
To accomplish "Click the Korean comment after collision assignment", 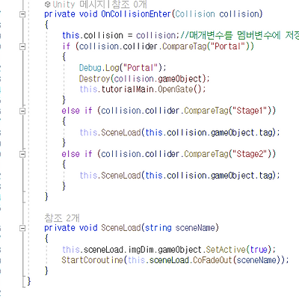I will click(239, 35).
